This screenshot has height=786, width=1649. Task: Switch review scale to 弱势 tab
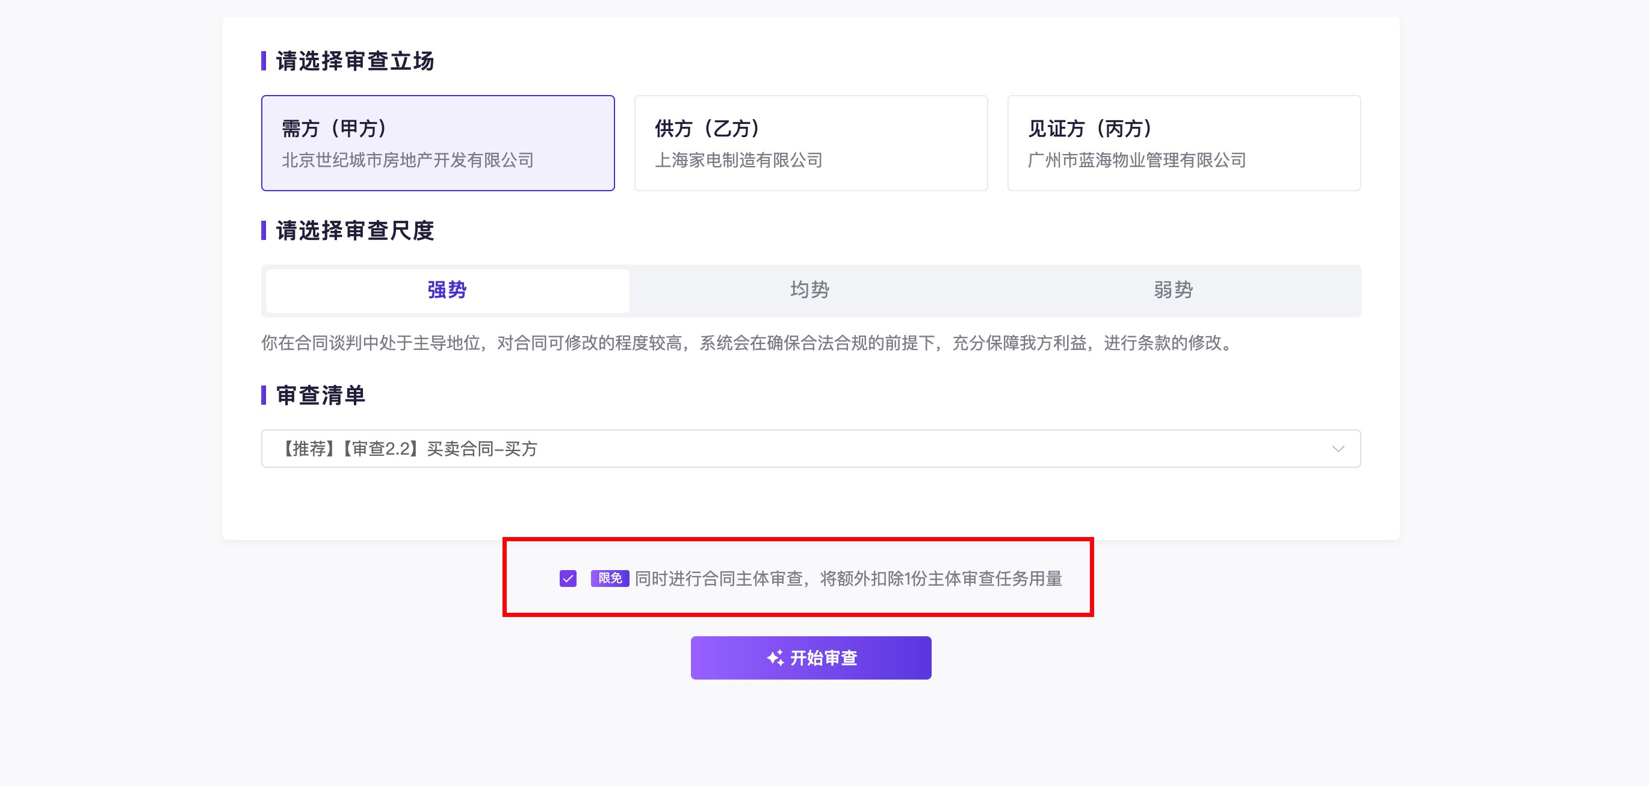pos(1173,290)
